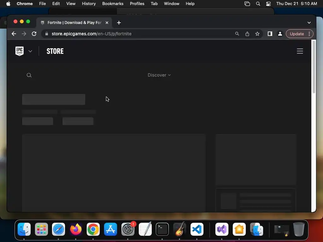This screenshot has height=242, width=323.
Task: Open the hamburger menu in store header
Action: [x=300, y=51]
